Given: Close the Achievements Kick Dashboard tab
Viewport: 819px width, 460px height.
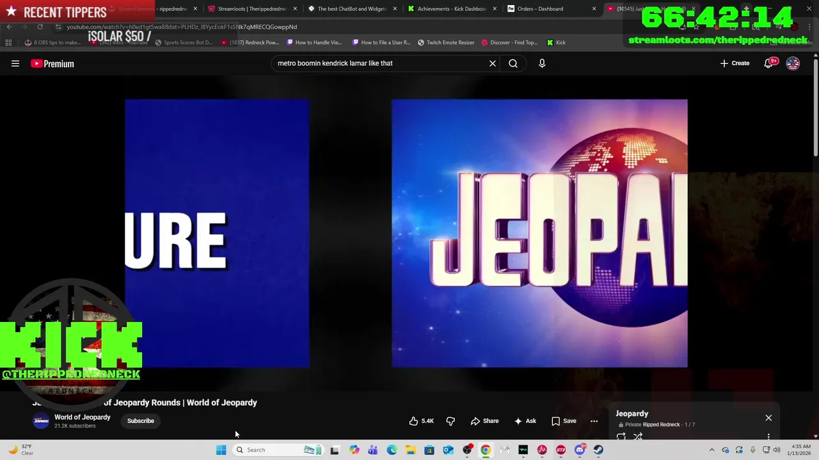Looking at the screenshot, I should pyautogui.click(x=495, y=9).
